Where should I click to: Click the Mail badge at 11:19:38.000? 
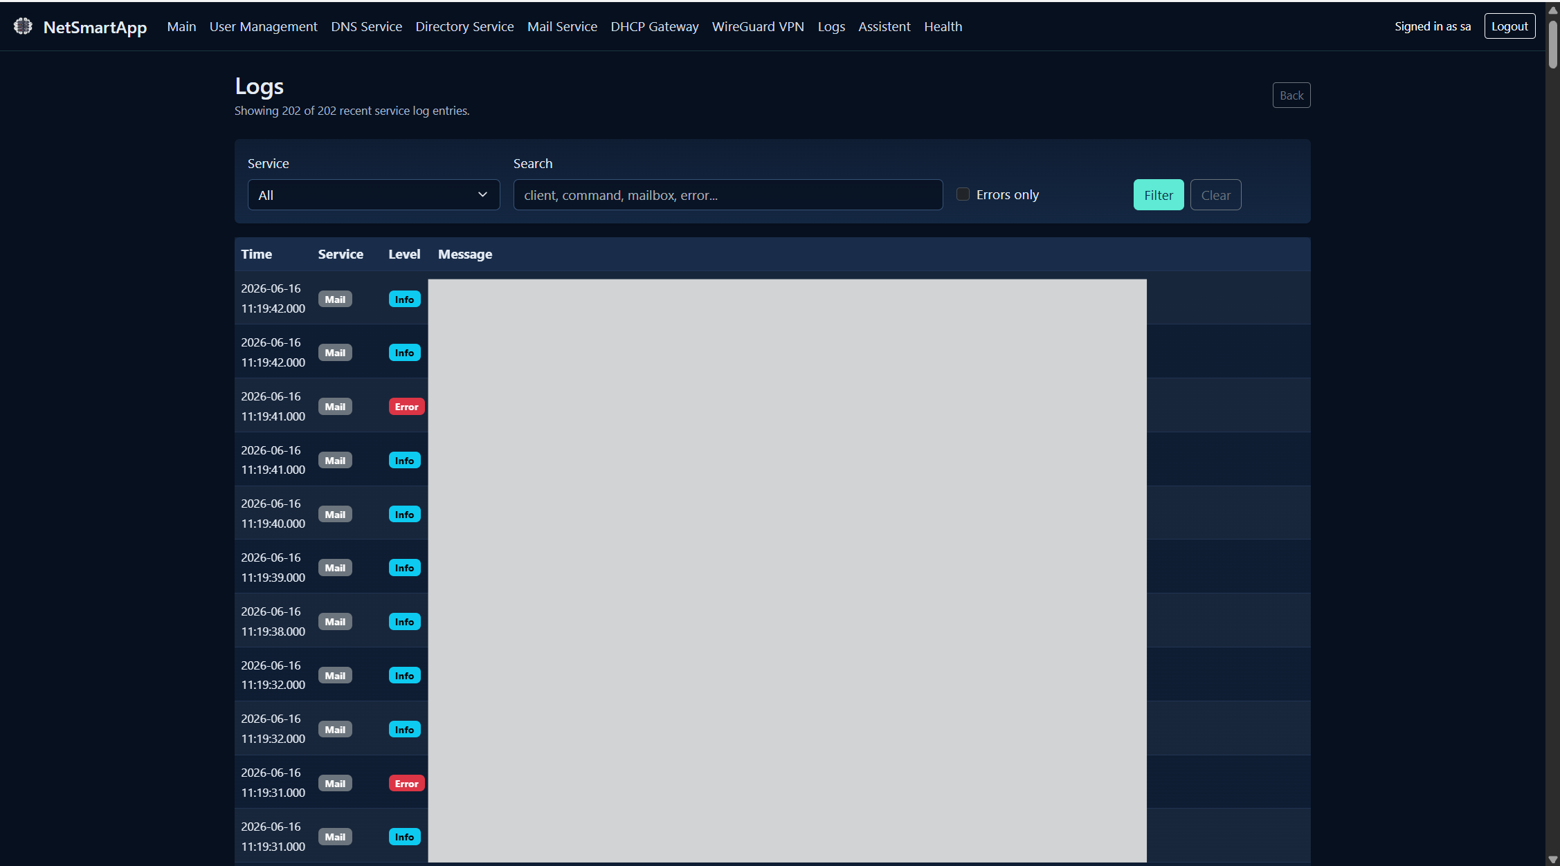click(x=335, y=622)
